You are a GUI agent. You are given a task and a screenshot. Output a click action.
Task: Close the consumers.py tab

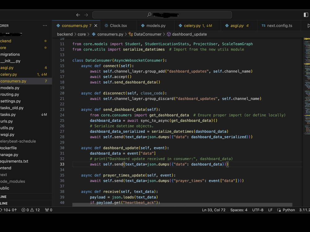tap(96, 26)
